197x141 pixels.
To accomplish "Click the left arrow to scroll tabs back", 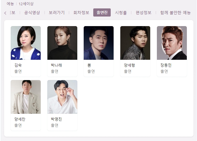I will tap(5, 13).
